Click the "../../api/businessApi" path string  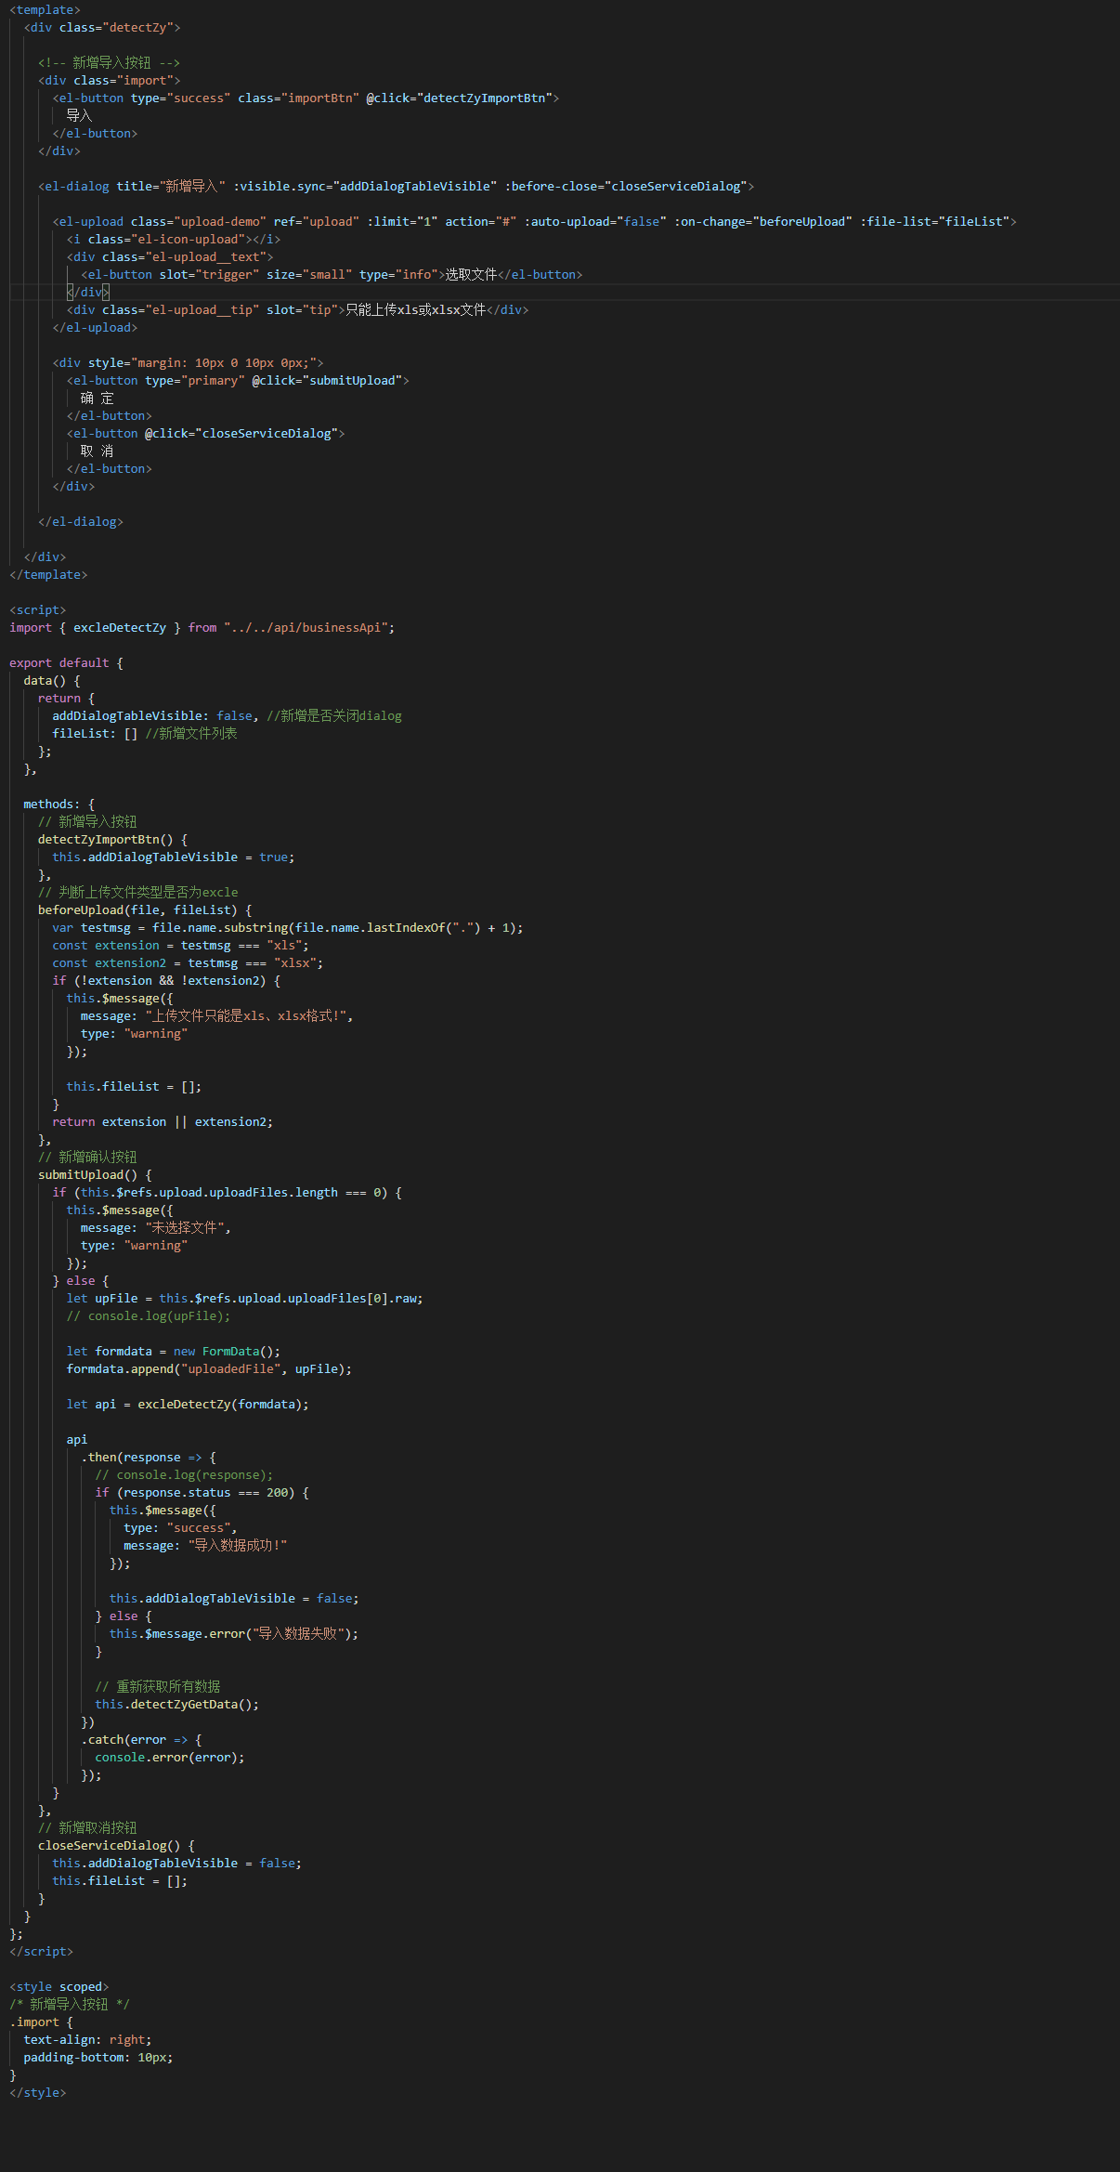tap(306, 627)
